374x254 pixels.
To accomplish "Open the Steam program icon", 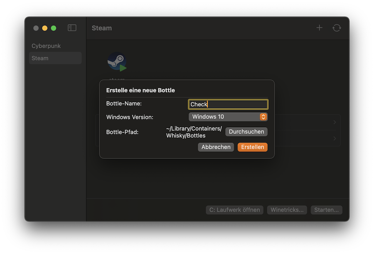I will [x=117, y=62].
